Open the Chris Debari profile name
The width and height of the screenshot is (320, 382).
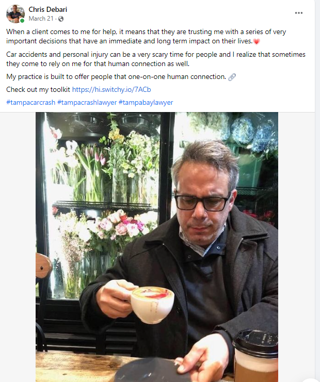[47, 9]
